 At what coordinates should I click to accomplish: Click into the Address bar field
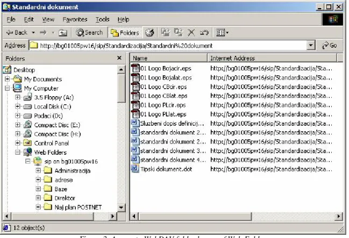172,46
